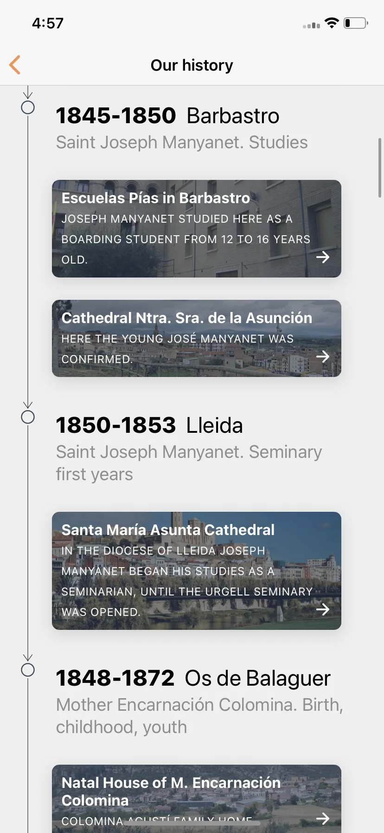384x833 pixels.
Task: Click the vertical scrollbar indicator
Action: click(380, 168)
